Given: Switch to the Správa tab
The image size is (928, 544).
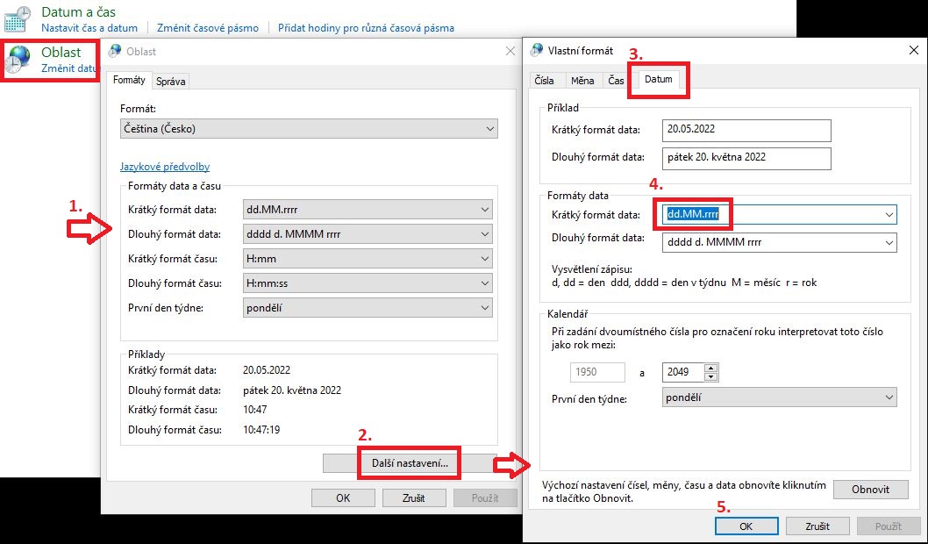Looking at the screenshot, I should click(170, 82).
